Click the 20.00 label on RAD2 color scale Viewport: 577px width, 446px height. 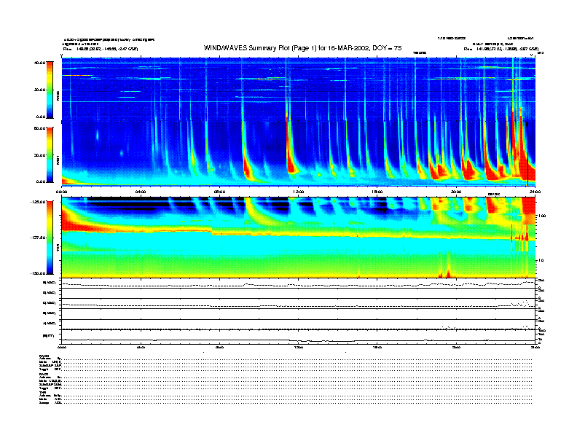tap(39, 90)
